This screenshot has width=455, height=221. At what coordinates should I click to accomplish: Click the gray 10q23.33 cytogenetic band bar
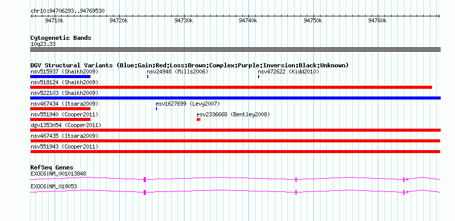[235, 50]
